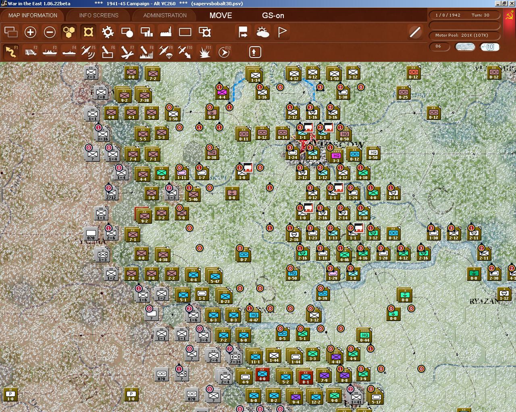Select F5 air recon mode

(x=88, y=52)
